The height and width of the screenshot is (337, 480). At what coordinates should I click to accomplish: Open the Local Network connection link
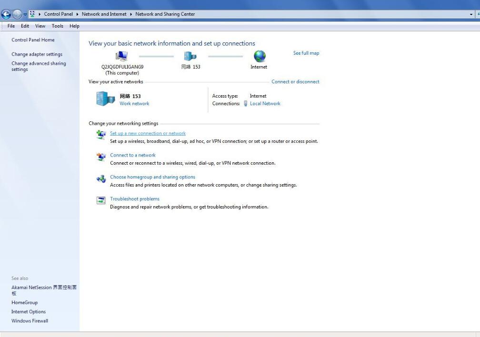(265, 104)
